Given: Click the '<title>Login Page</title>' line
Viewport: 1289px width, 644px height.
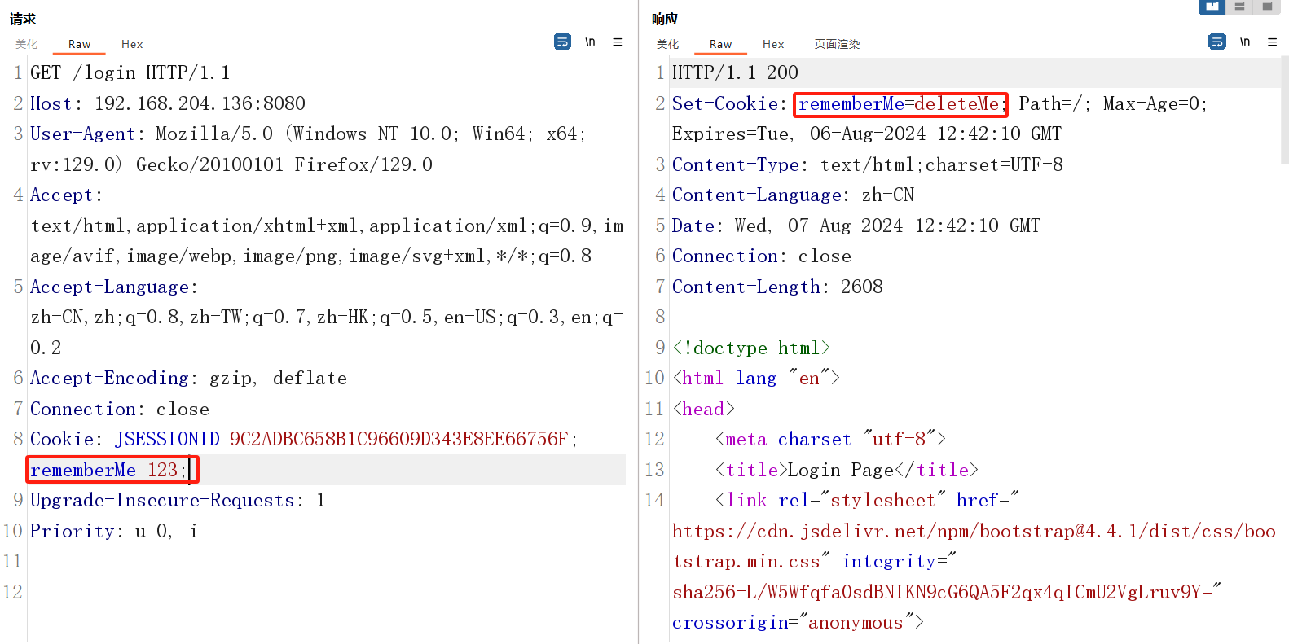Looking at the screenshot, I should [847, 470].
